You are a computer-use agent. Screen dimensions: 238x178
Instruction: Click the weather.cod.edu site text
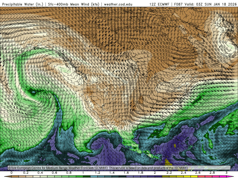click(118, 4)
